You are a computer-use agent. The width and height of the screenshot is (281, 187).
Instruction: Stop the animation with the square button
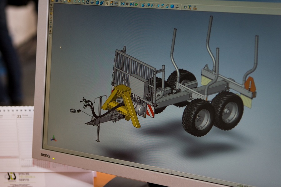pos(127,4)
